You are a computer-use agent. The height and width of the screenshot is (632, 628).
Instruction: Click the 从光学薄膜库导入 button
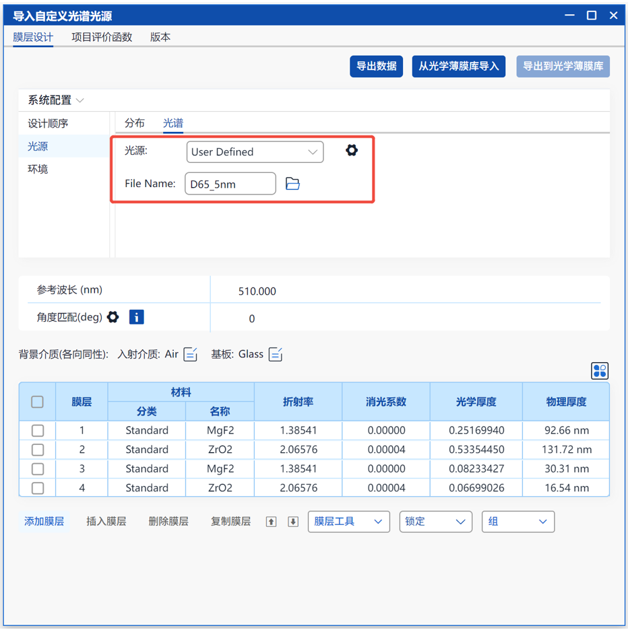click(x=458, y=66)
